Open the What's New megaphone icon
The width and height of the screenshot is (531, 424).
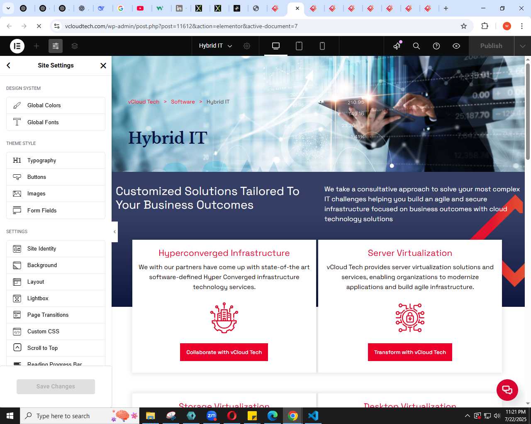(397, 46)
